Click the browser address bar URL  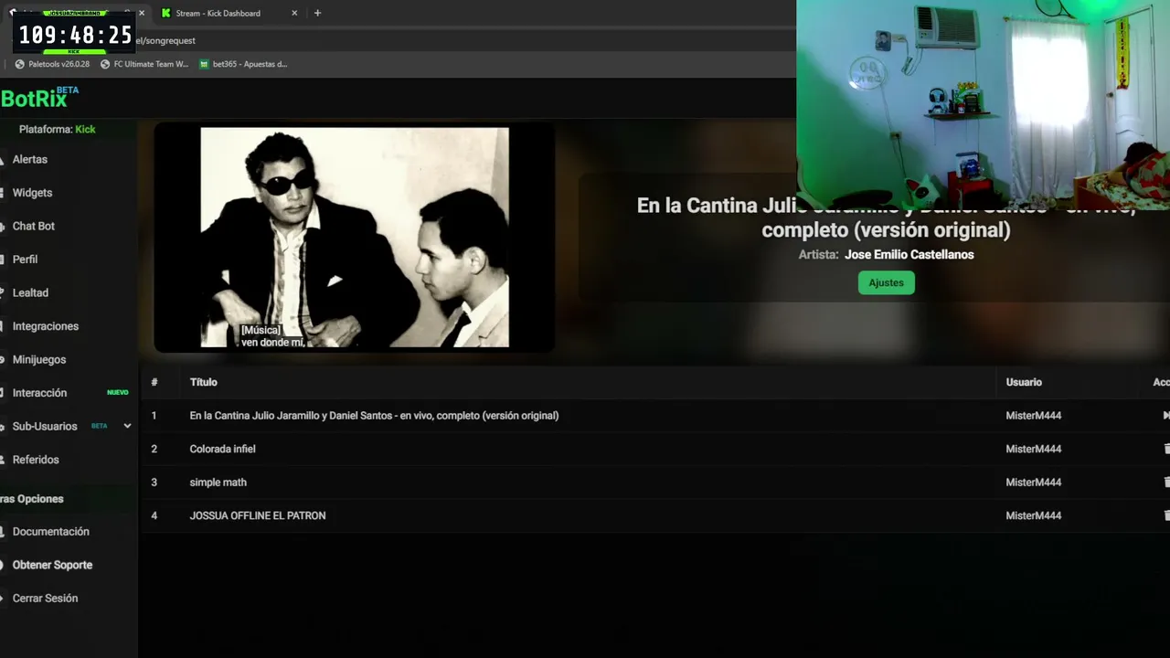[165, 40]
